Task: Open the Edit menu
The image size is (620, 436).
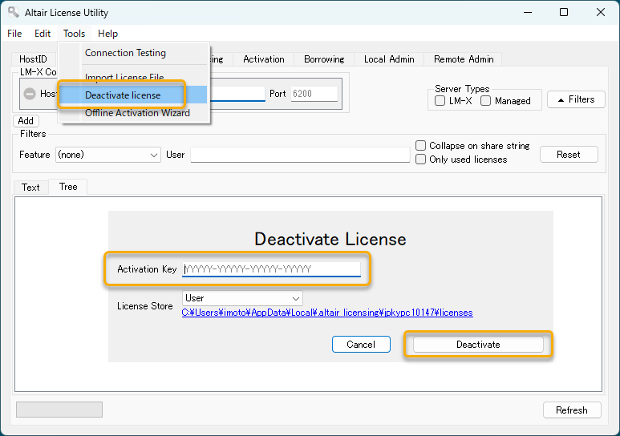Action: click(x=43, y=34)
